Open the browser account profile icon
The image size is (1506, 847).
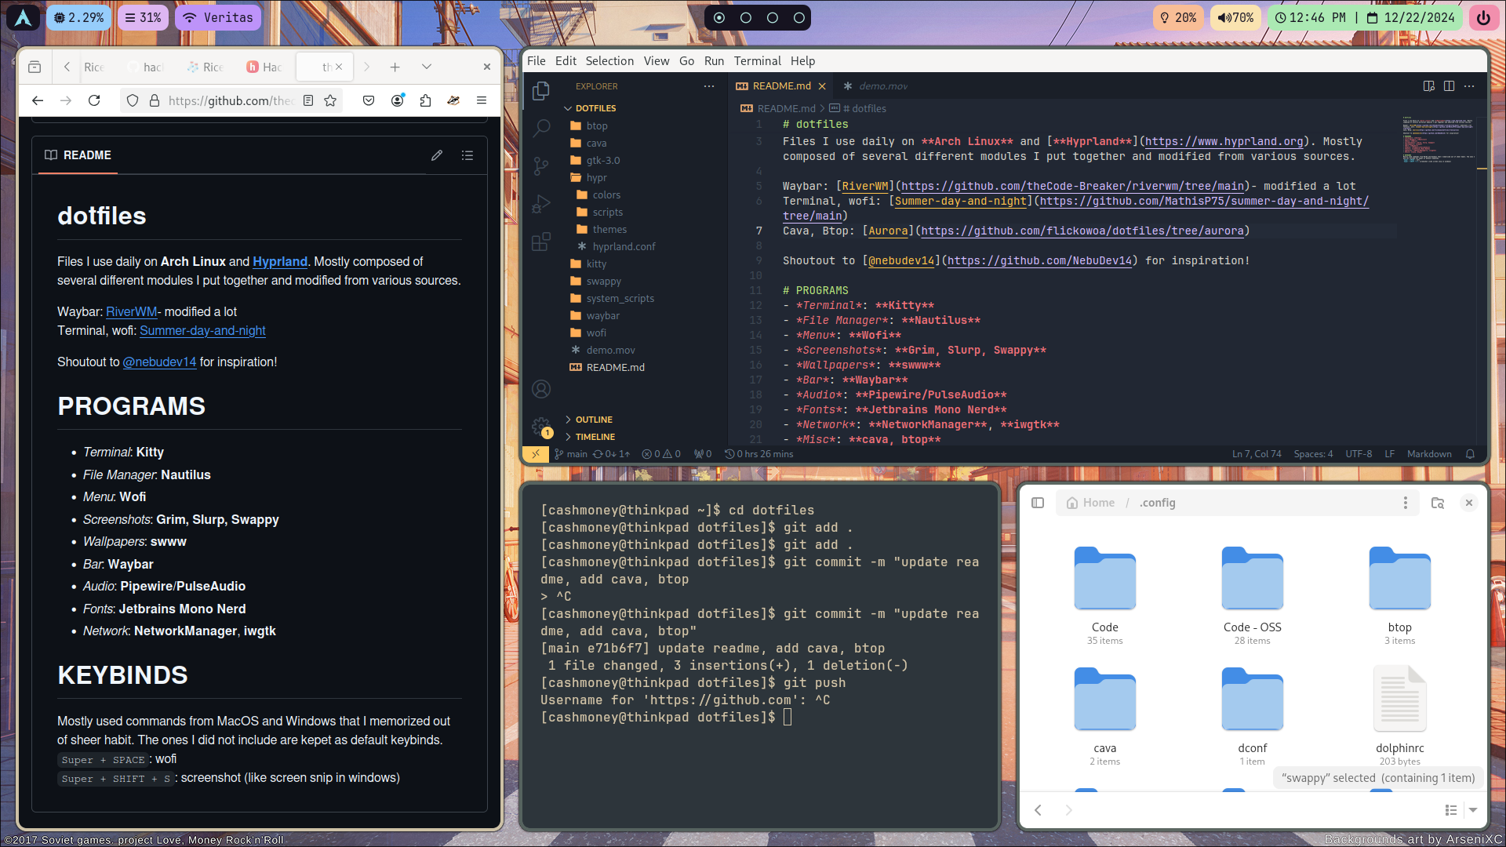[x=398, y=100]
